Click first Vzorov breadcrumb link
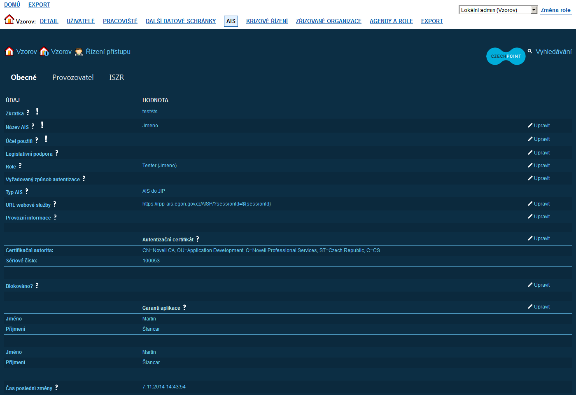 27,51
